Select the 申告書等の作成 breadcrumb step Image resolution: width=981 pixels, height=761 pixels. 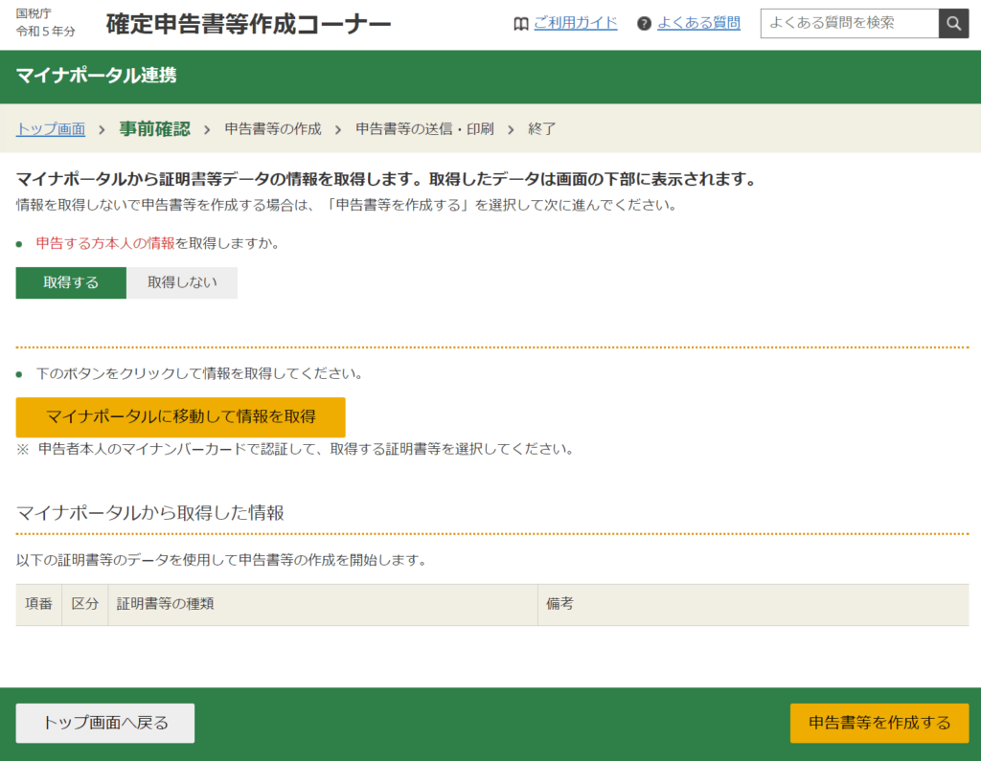[273, 129]
